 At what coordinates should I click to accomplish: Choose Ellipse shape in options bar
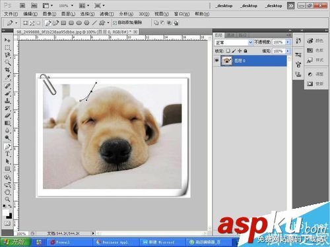[x=79, y=22]
